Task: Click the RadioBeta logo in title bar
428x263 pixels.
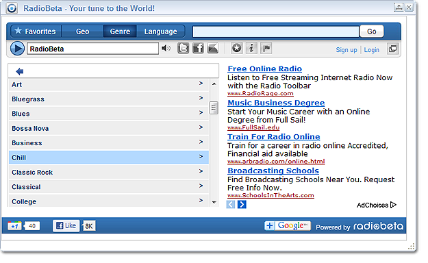Action: (x=12, y=8)
